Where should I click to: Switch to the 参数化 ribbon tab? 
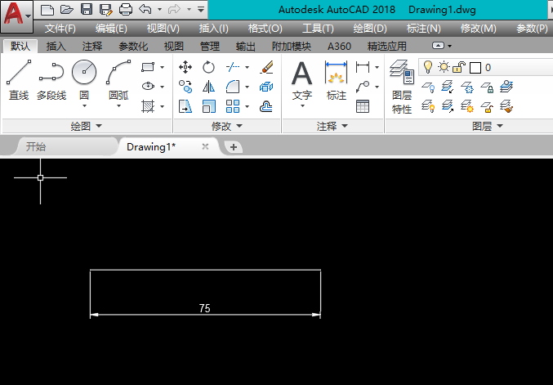(133, 47)
